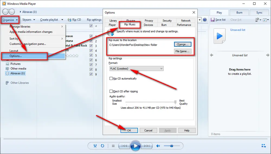Choose Customize navigation pane...
The image size is (271, 154).
click(28, 44)
